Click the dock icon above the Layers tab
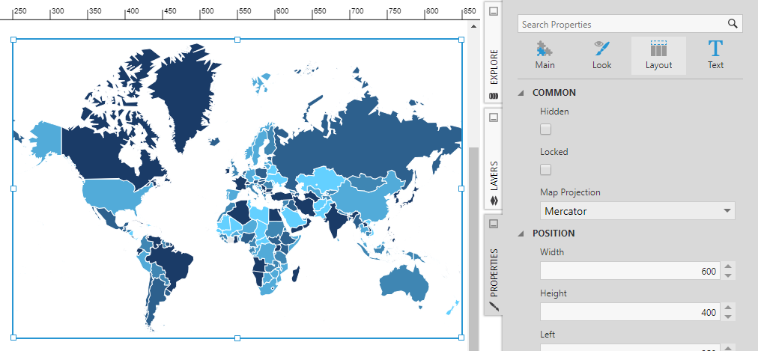Image resolution: width=758 pixels, height=351 pixels. [493, 117]
